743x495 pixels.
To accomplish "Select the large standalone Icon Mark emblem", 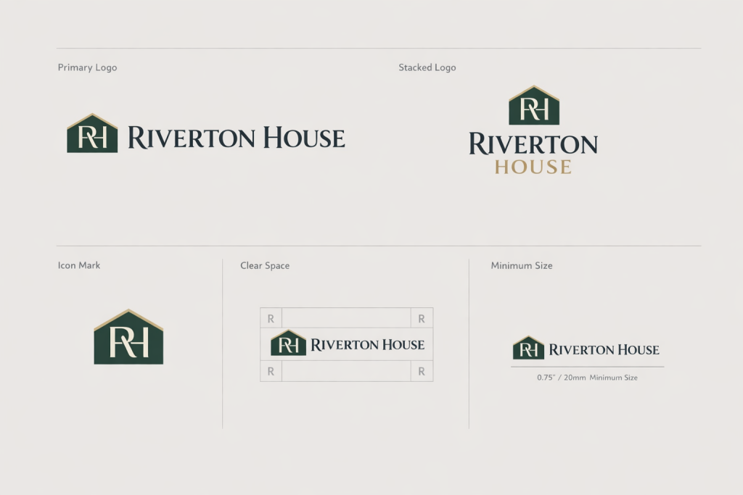I will [128, 338].
